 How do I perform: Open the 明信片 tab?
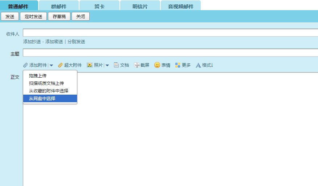[x=140, y=6]
